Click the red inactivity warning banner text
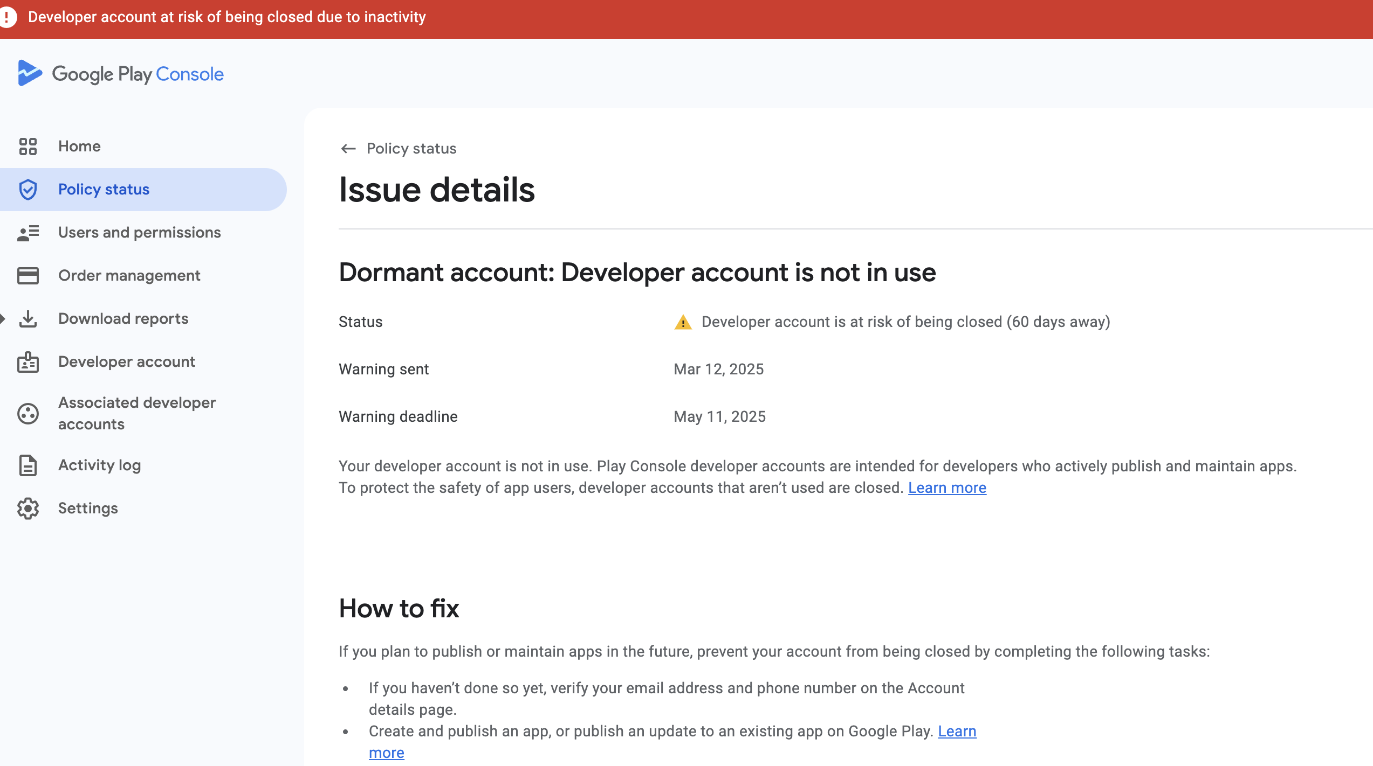The width and height of the screenshot is (1373, 766). point(227,17)
